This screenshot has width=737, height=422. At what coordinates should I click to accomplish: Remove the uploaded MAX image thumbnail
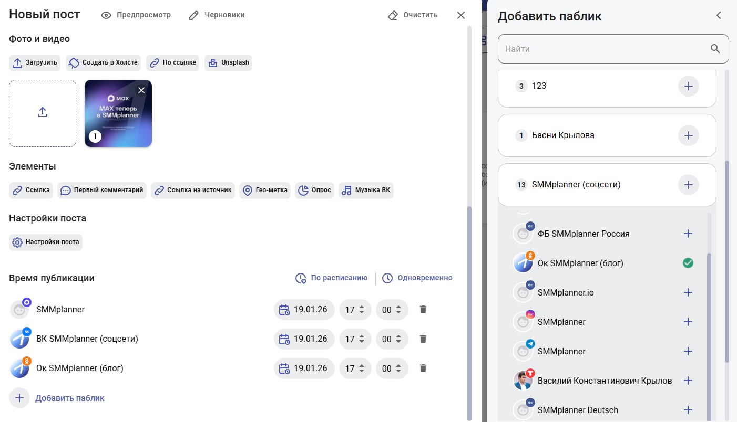coord(141,90)
